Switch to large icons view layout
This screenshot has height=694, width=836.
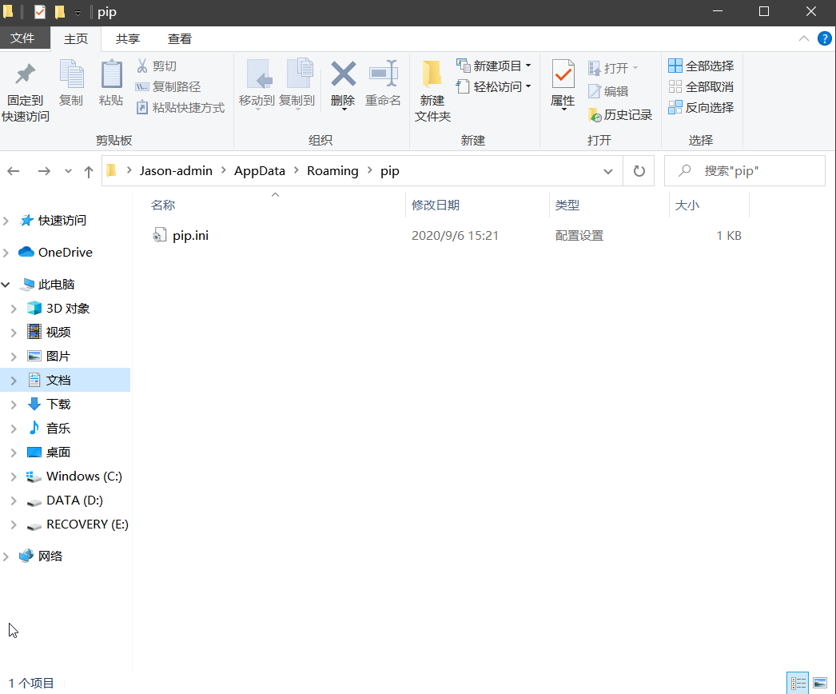click(x=819, y=683)
